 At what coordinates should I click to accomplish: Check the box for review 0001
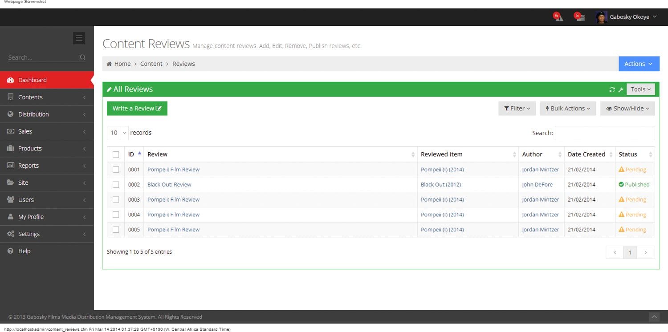(116, 170)
